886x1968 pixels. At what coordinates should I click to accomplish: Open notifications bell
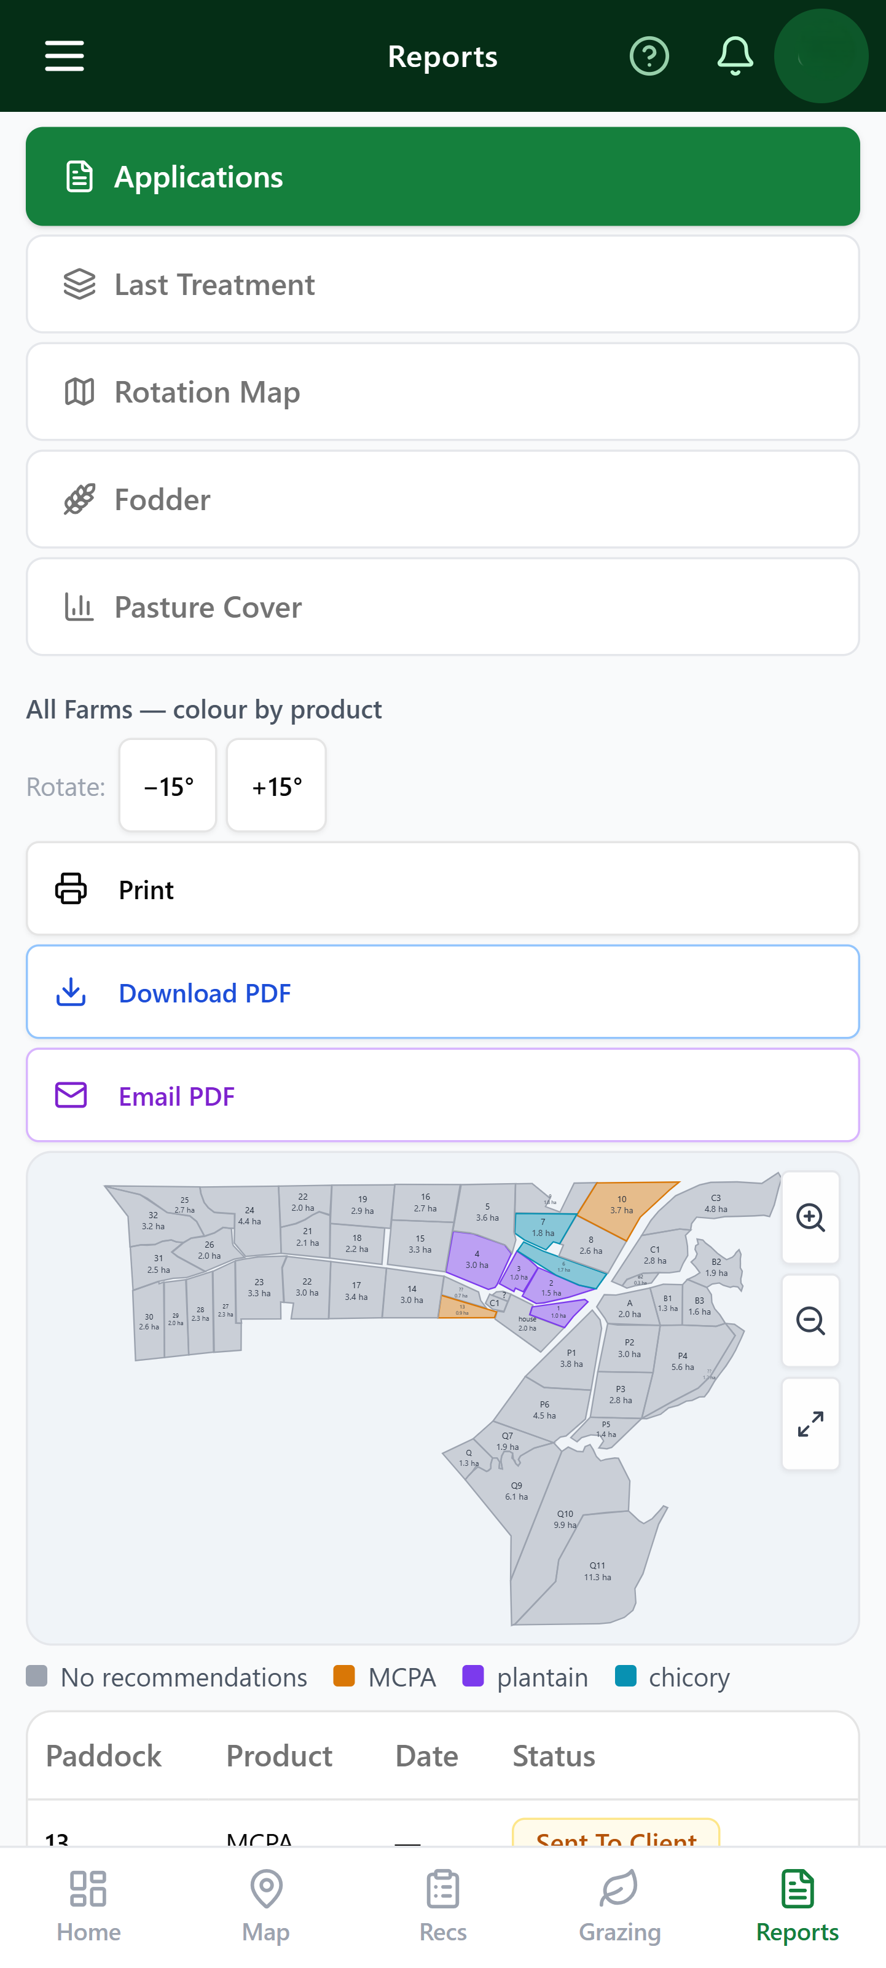(735, 56)
